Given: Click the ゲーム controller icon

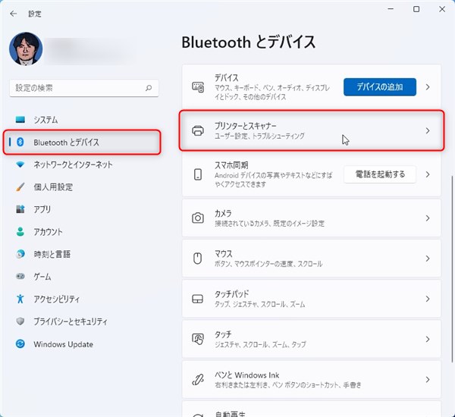Looking at the screenshot, I should 20,276.
